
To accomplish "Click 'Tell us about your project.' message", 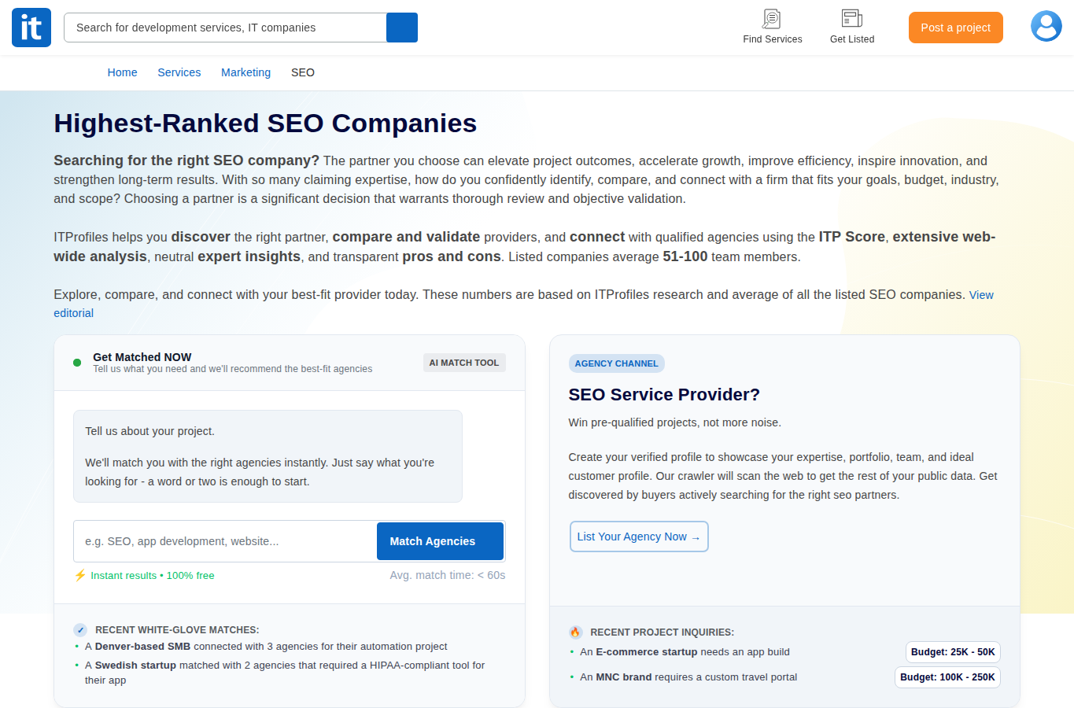I will (x=149, y=431).
